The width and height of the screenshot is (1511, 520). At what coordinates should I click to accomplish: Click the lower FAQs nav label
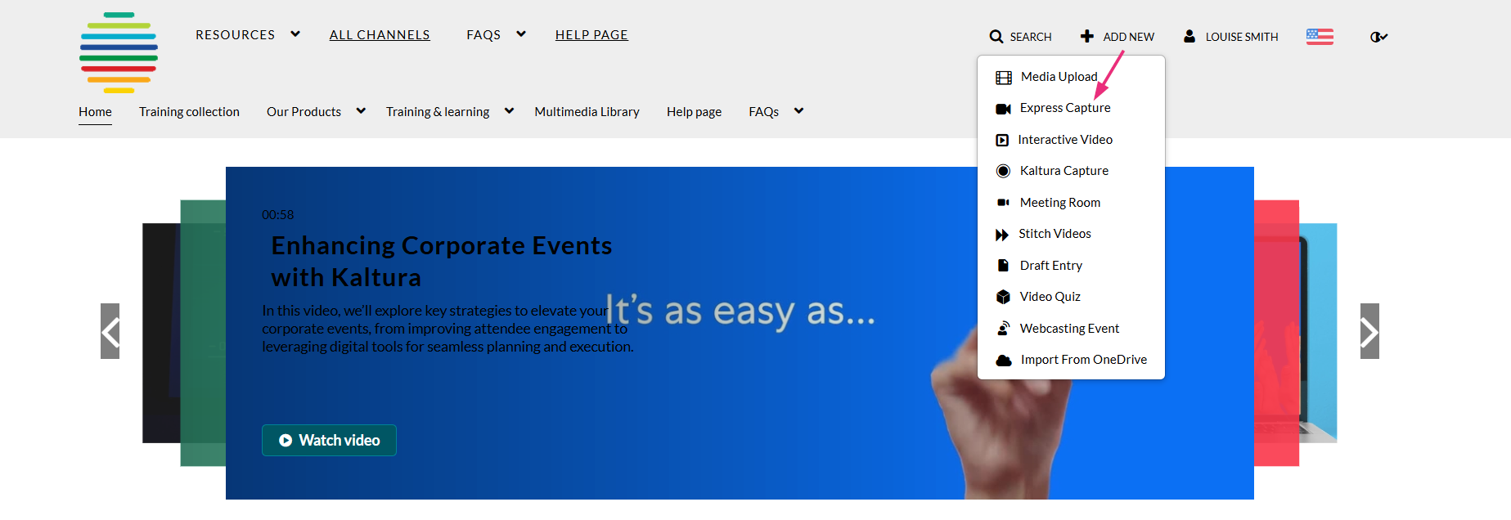coord(763,112)
